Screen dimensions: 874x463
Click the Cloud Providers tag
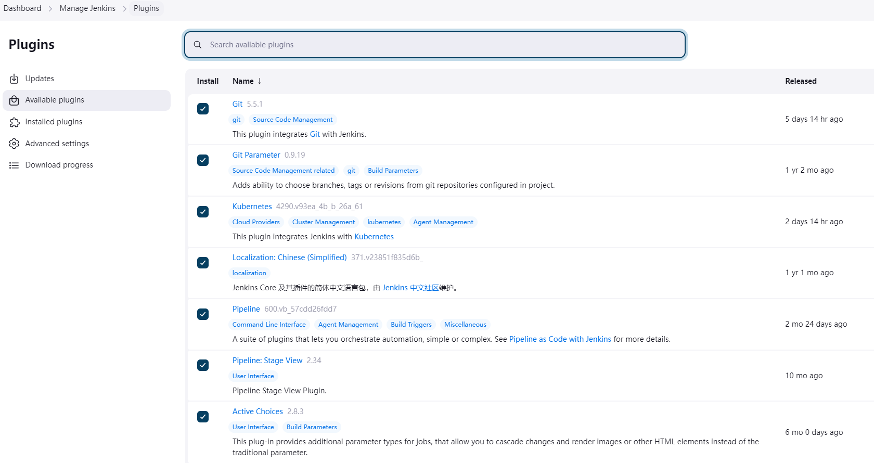click(x=256, y=222)
